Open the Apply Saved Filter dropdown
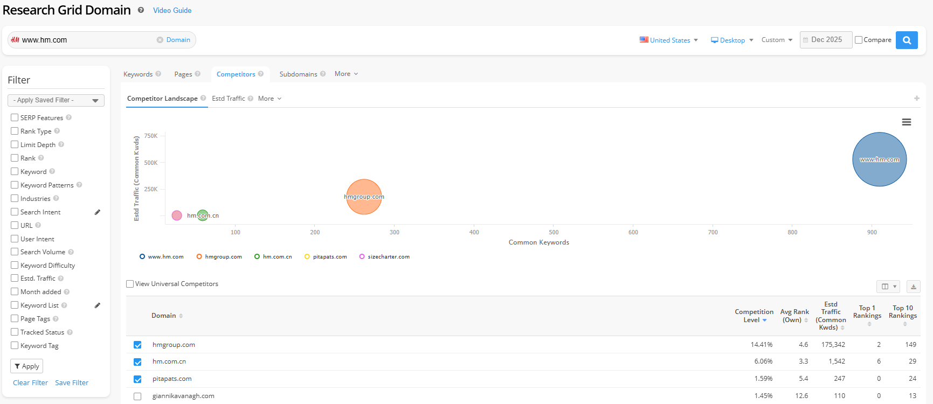This screenshot has width=933, height=404. pyautogui.click(x=56, y=100)
